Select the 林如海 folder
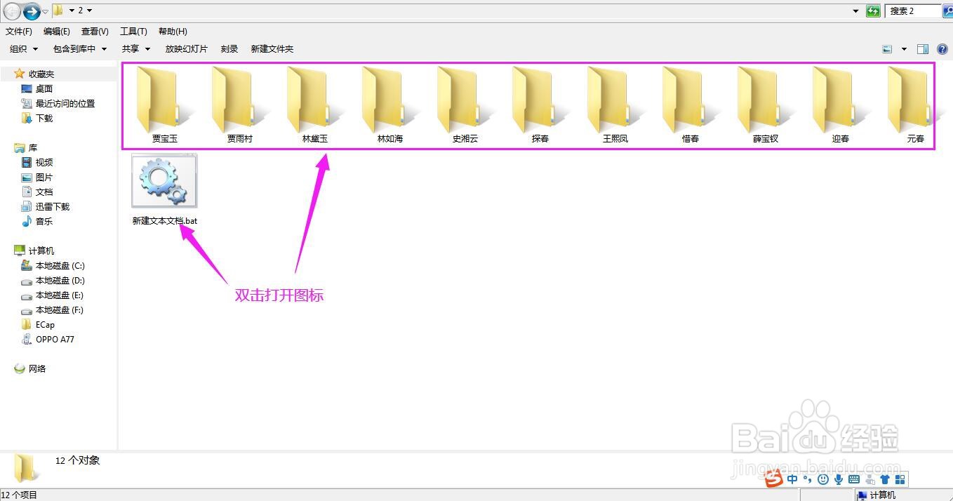The image size is (953, 501). 390,105
